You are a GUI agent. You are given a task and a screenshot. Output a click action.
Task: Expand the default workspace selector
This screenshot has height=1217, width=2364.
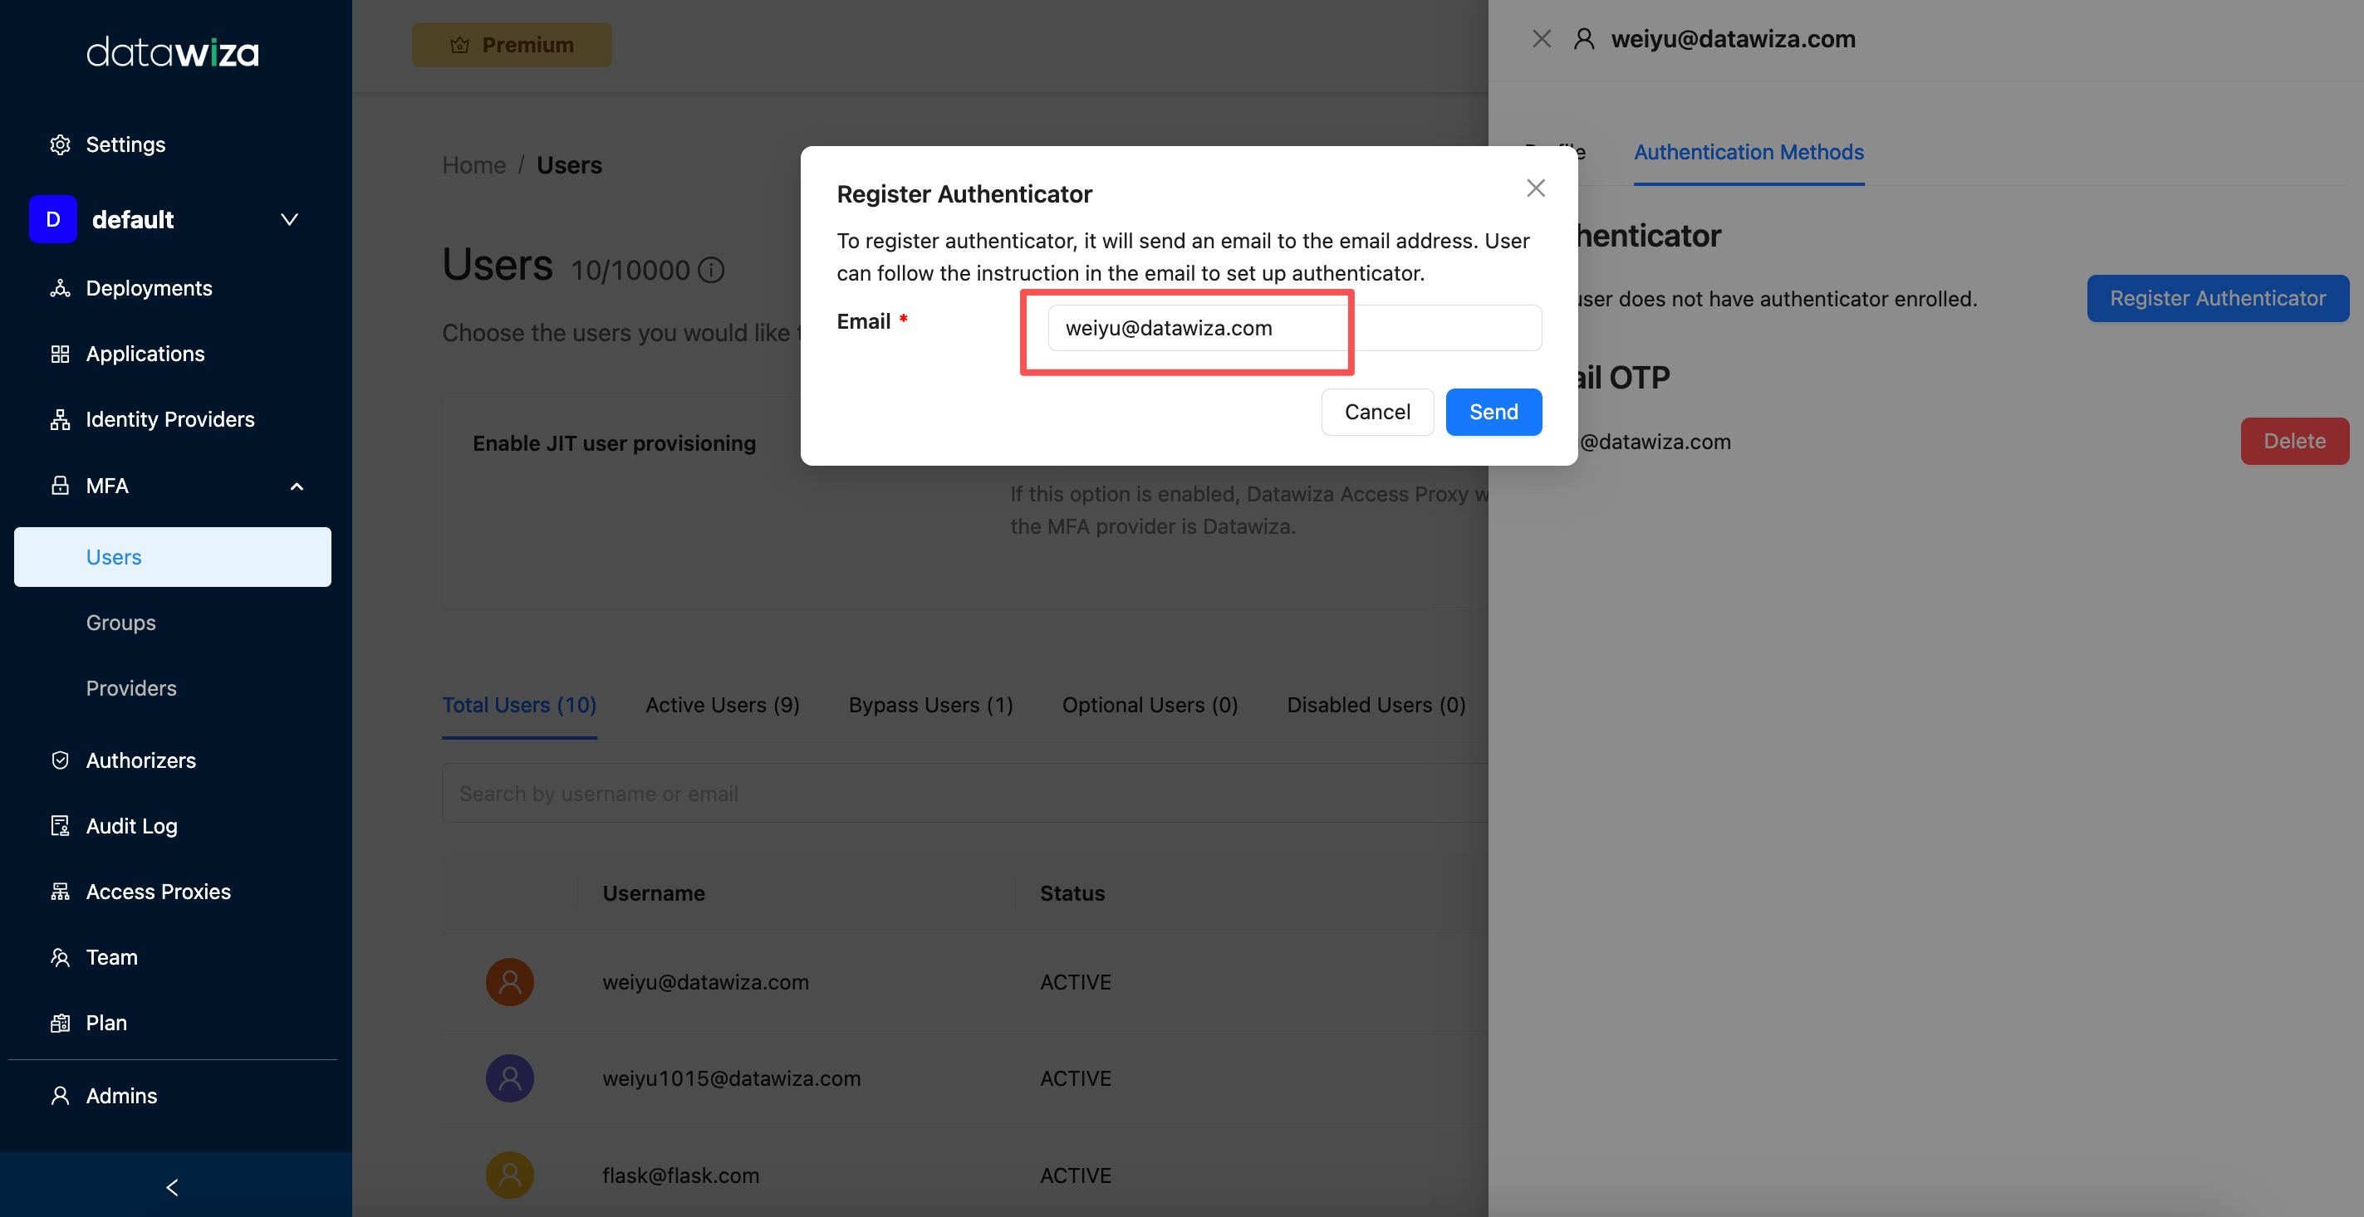coord(288,219)
